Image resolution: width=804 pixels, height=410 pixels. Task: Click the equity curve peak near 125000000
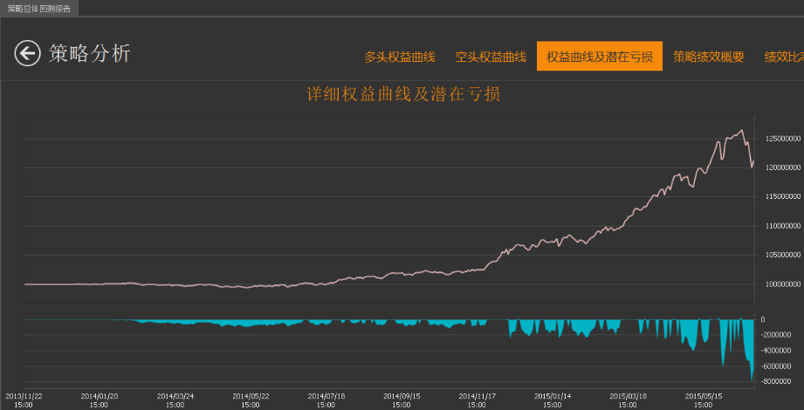point(741,130)
